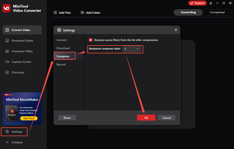The height and width of the screenshot is (149, 234).
Task: Click the Add Folder icon
Action: 82,12
